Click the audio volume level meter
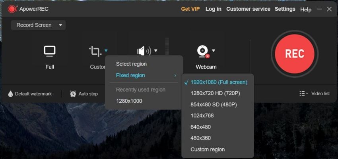Image resolution: width=338 pixels, height=159 pixels. coord(167,47)
